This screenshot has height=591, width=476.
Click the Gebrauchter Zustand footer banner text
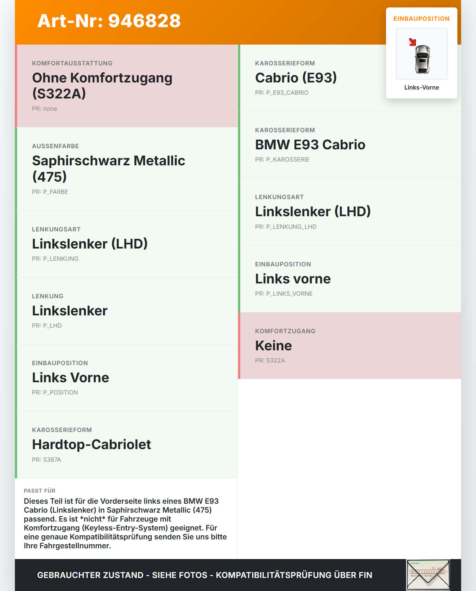[x=205, y=575]
